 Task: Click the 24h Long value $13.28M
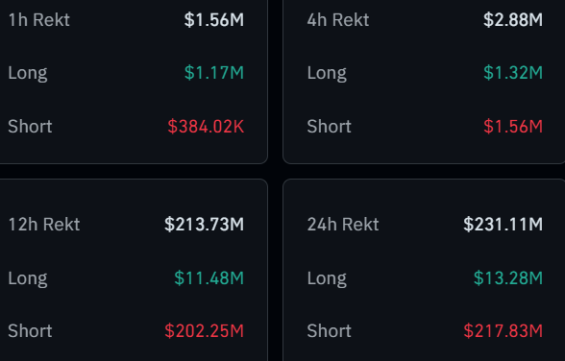coord(508,278)
